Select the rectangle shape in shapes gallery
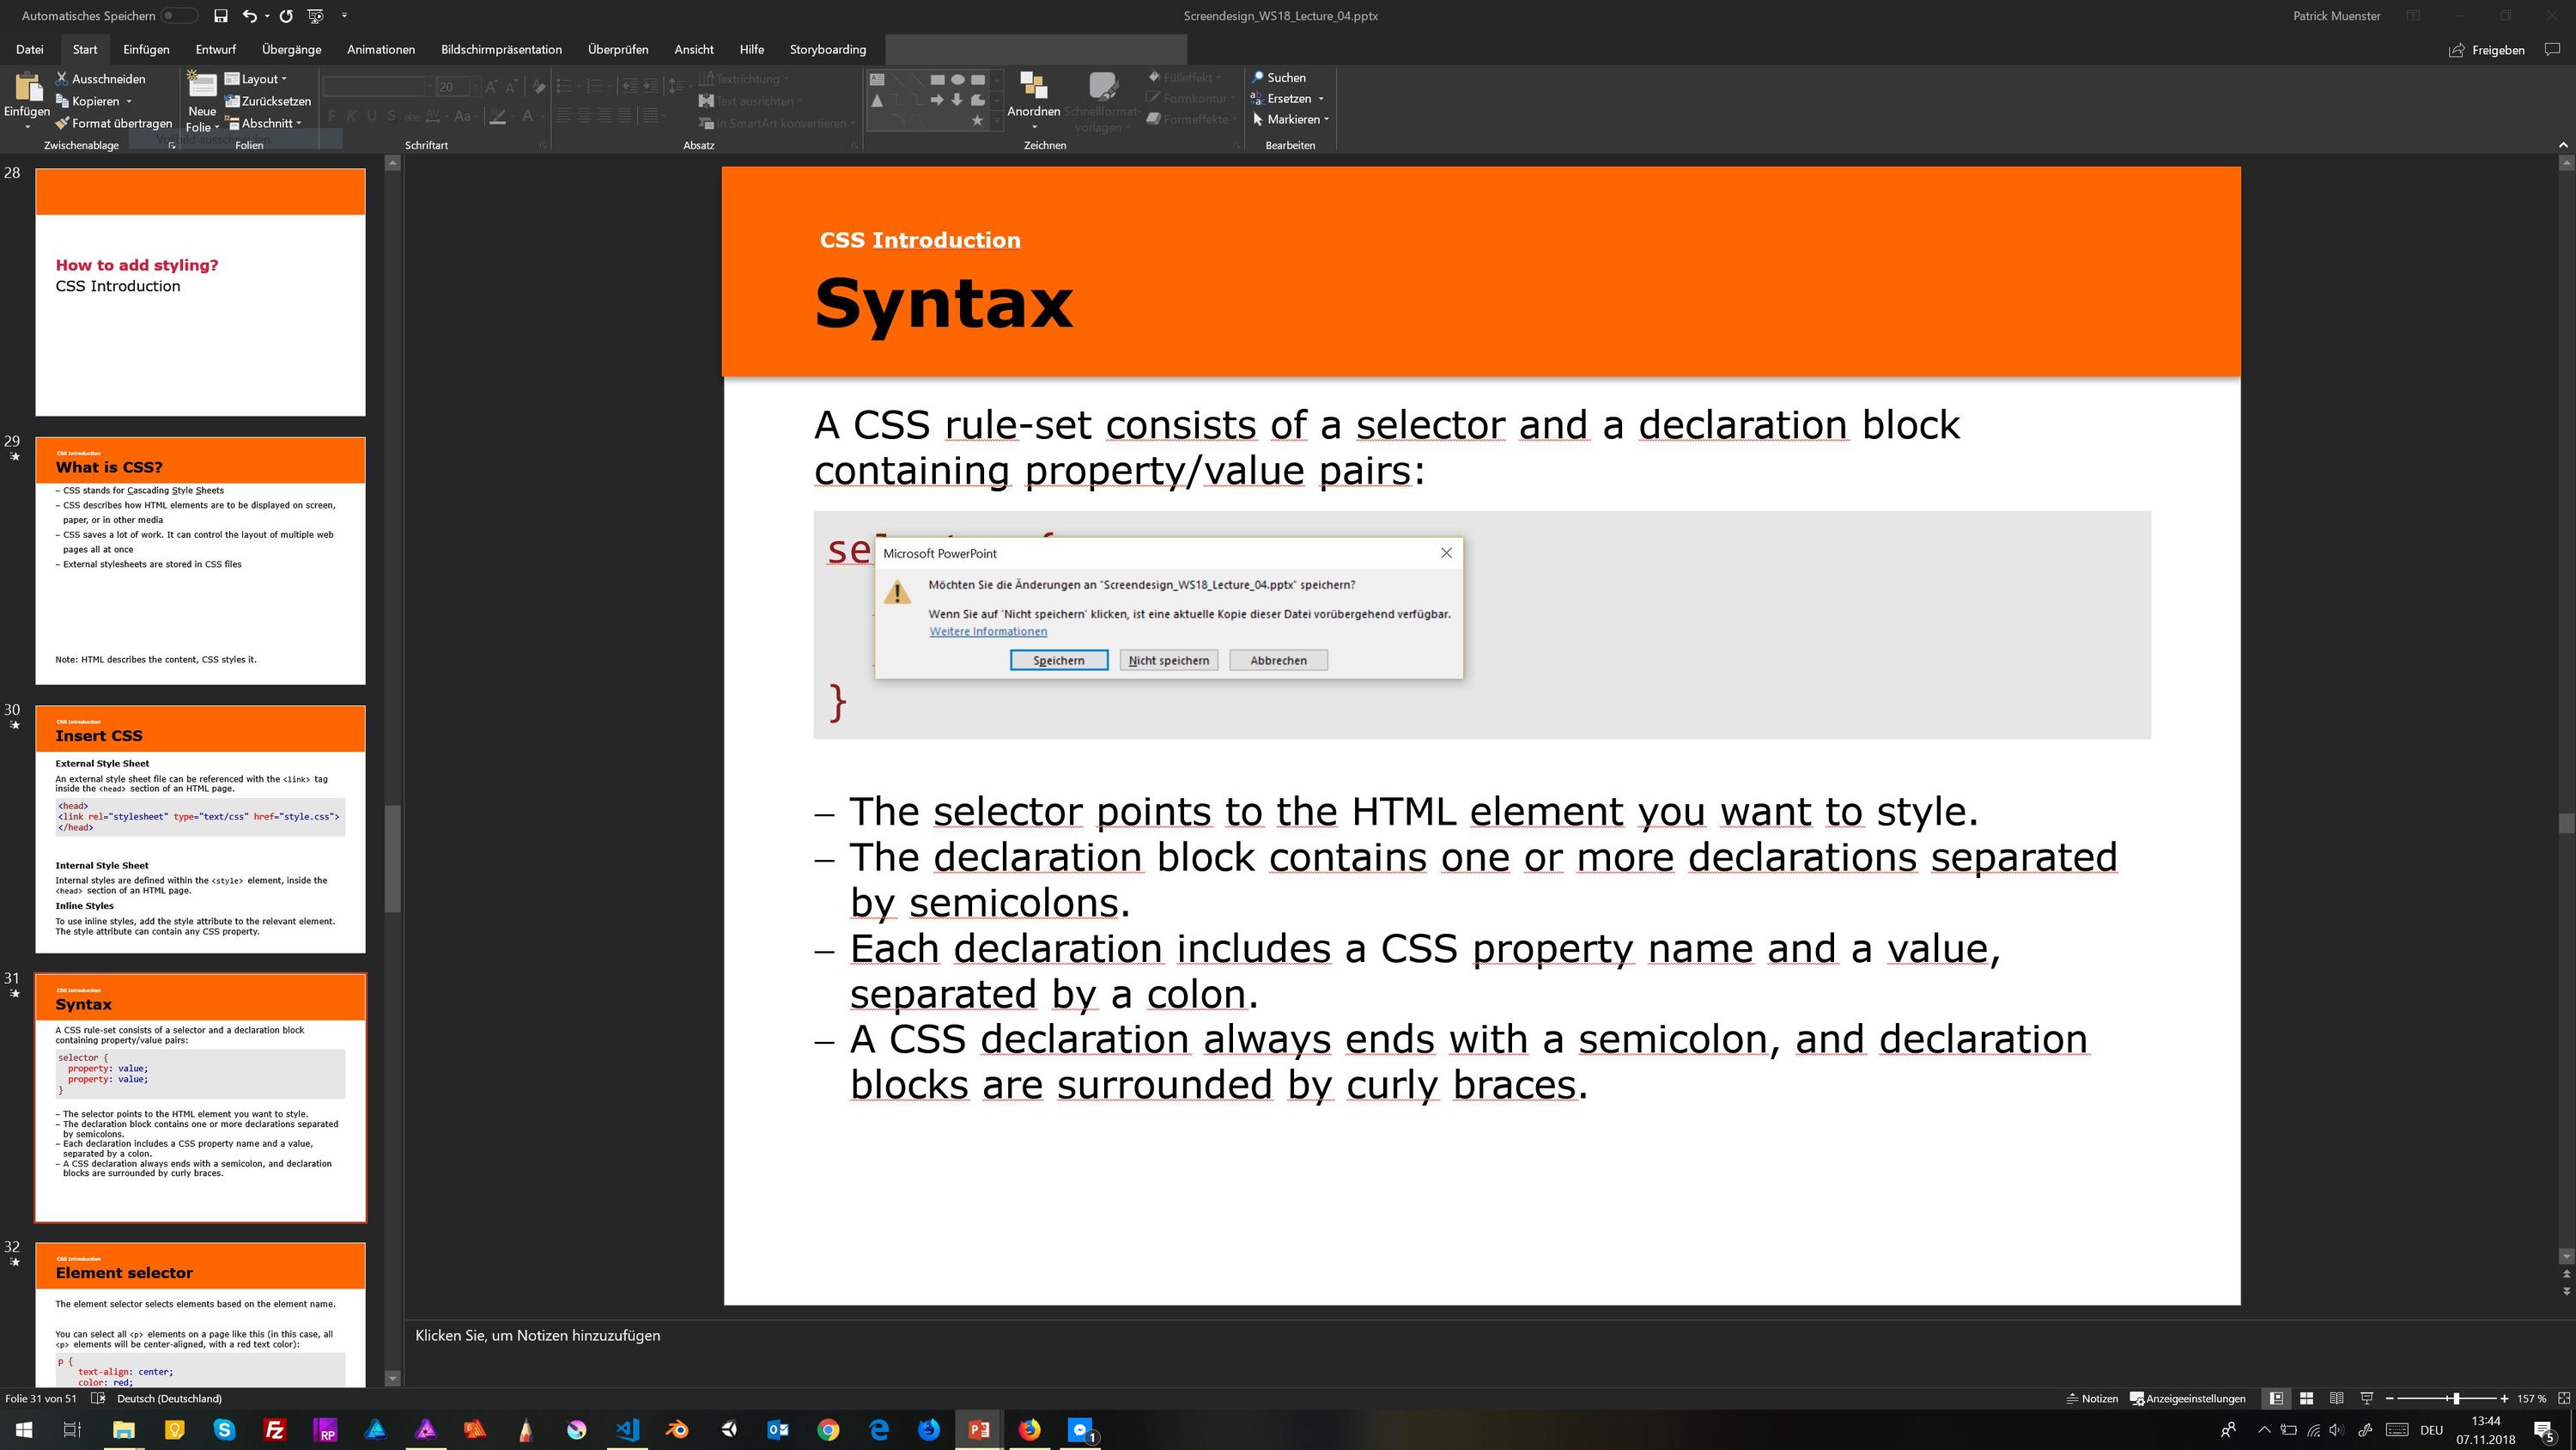Screen dimensions: 2576x1450 coord(937,79)
